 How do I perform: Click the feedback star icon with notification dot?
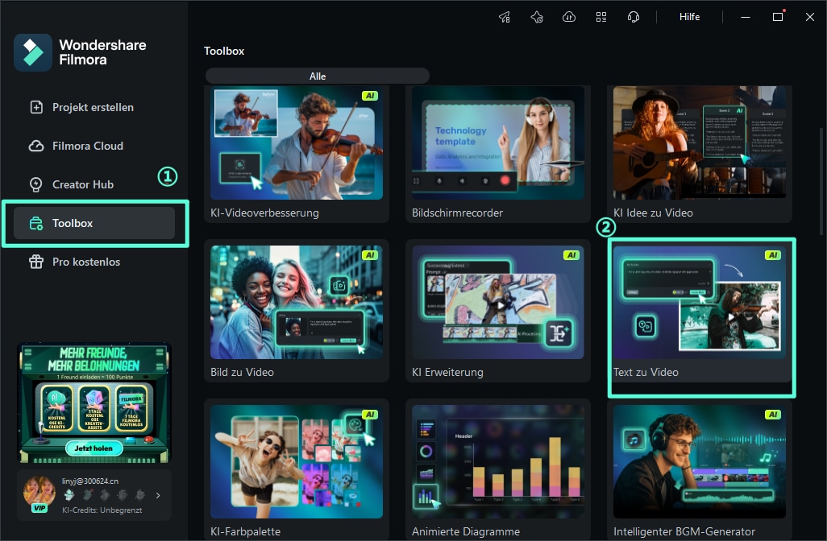click(537, 16)
